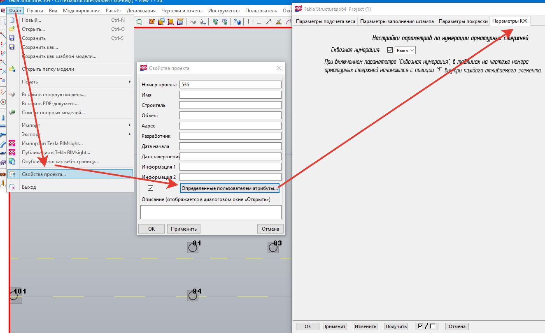Open the Детализация menu
Viewport: 545px width, 333px height.
141,11
